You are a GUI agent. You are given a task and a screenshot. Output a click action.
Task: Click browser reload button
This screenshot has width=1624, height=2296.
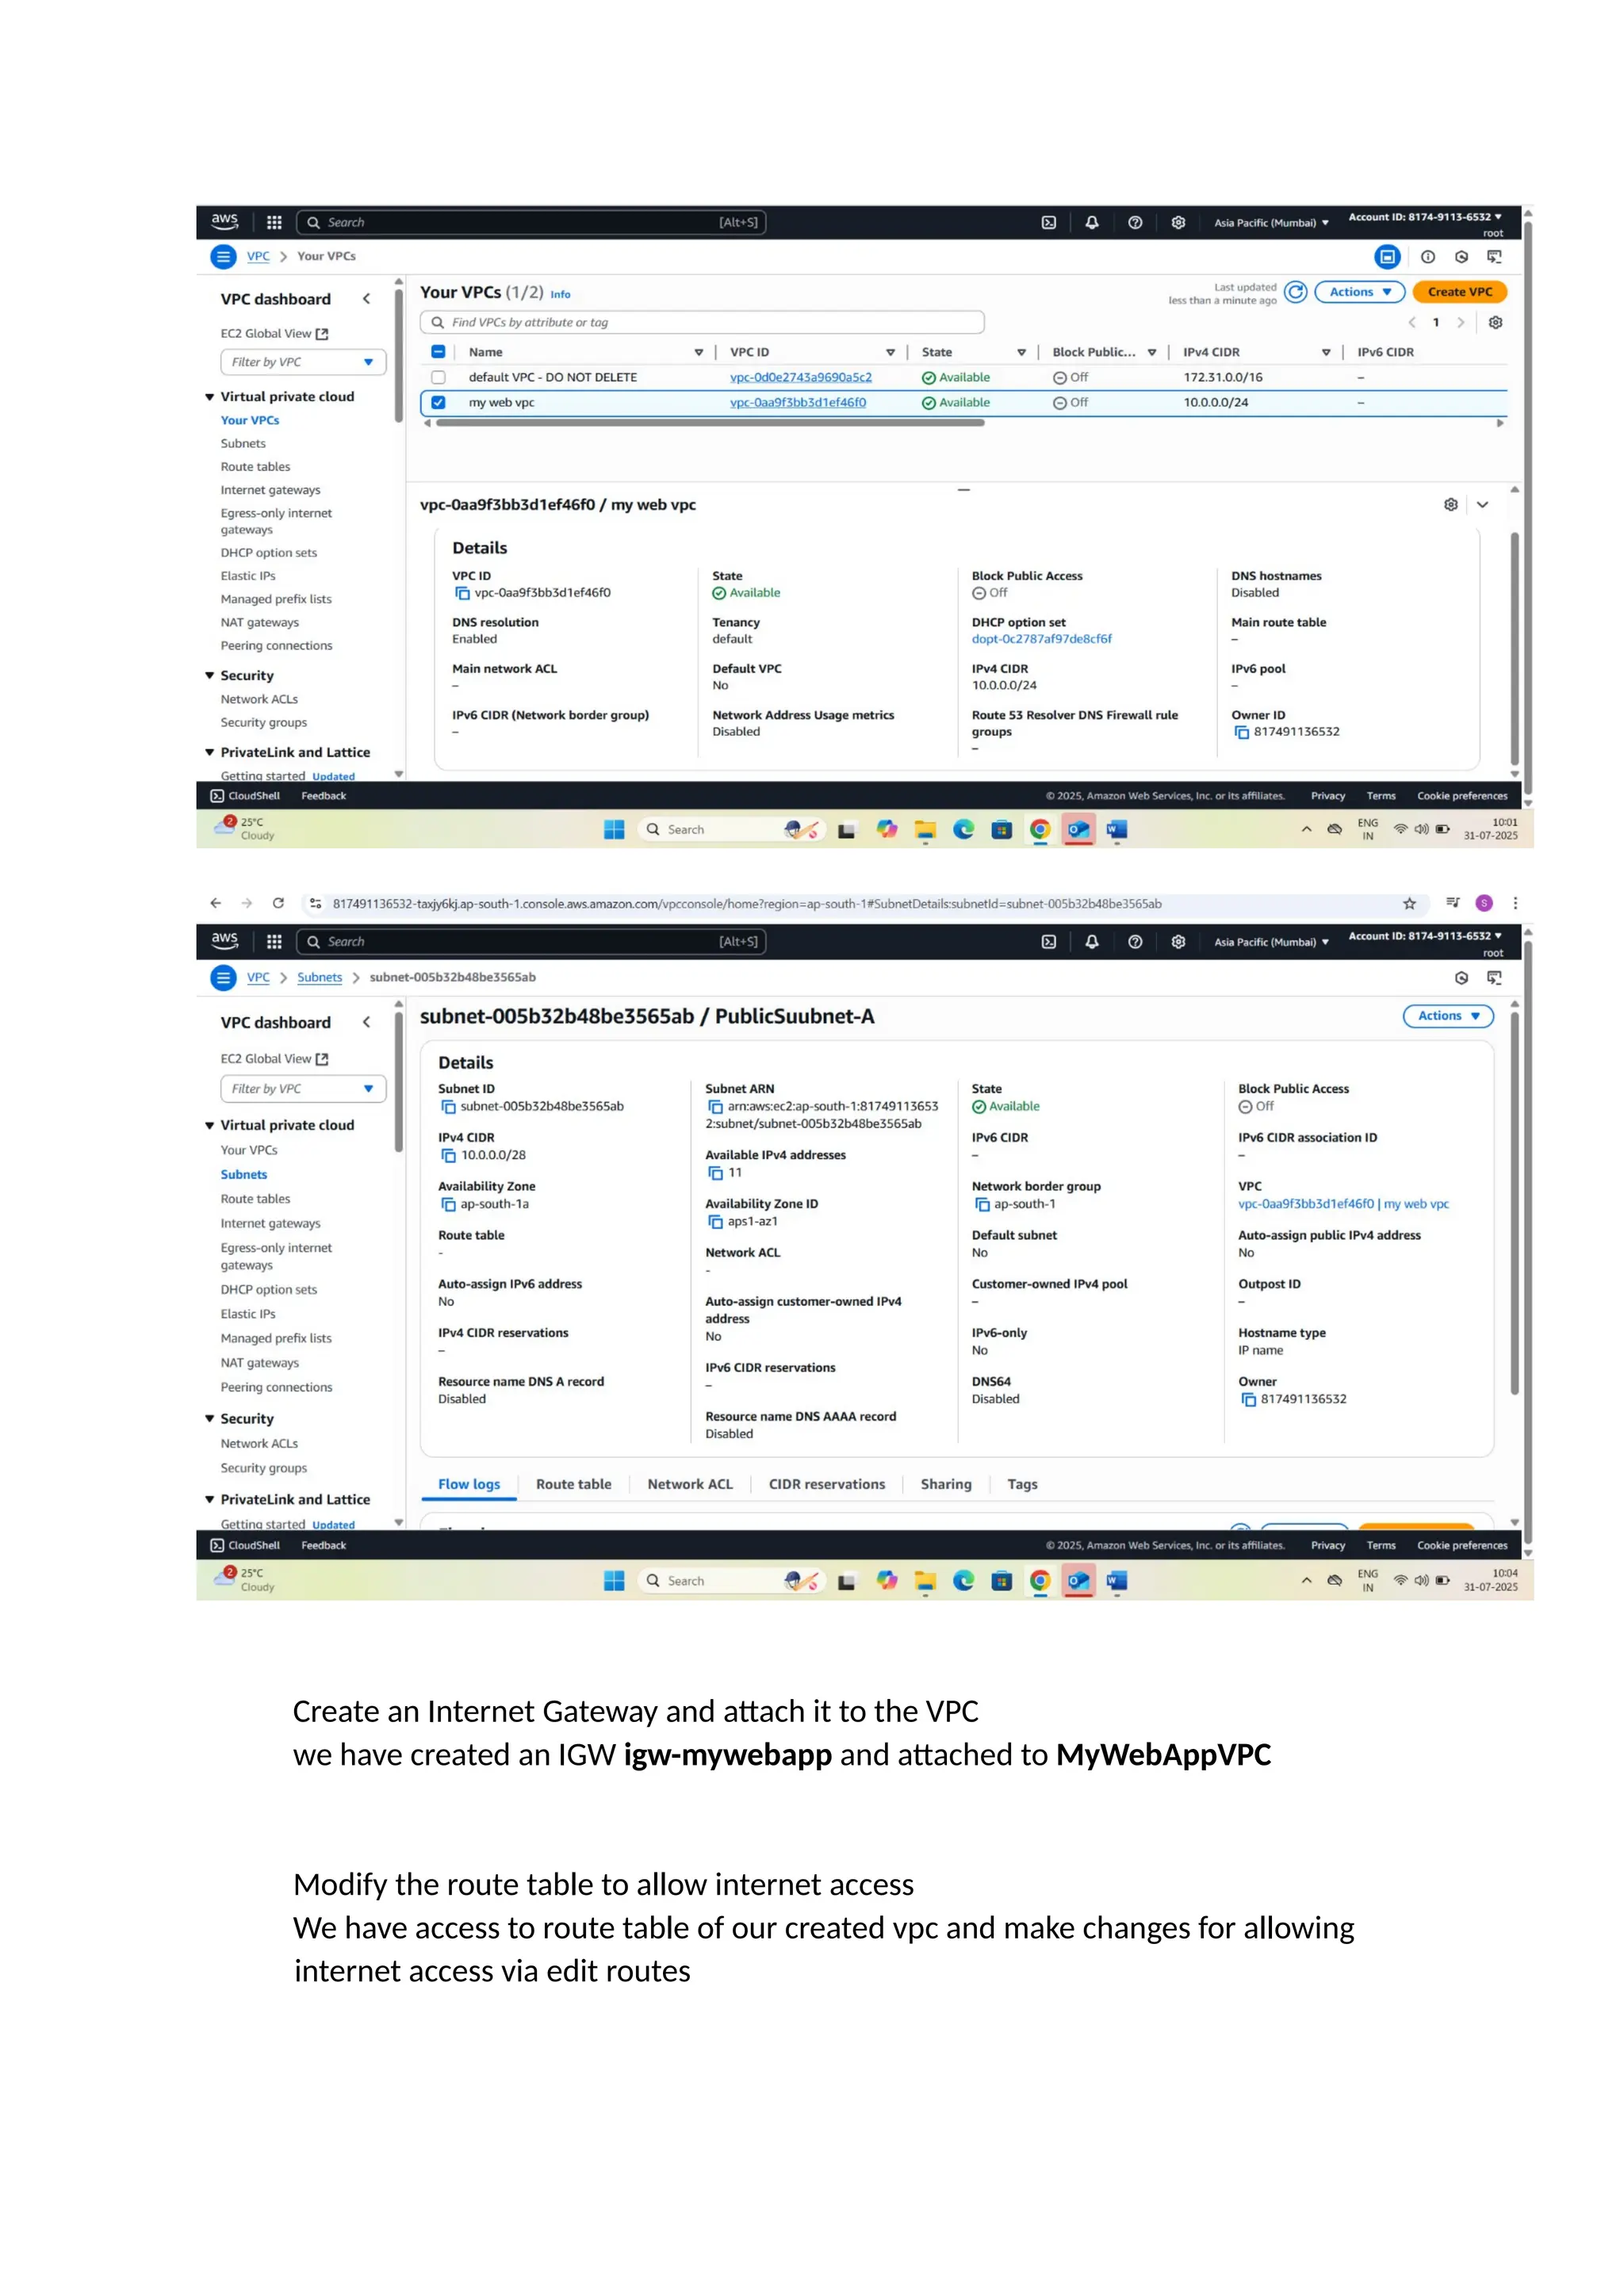coord(278,903)
